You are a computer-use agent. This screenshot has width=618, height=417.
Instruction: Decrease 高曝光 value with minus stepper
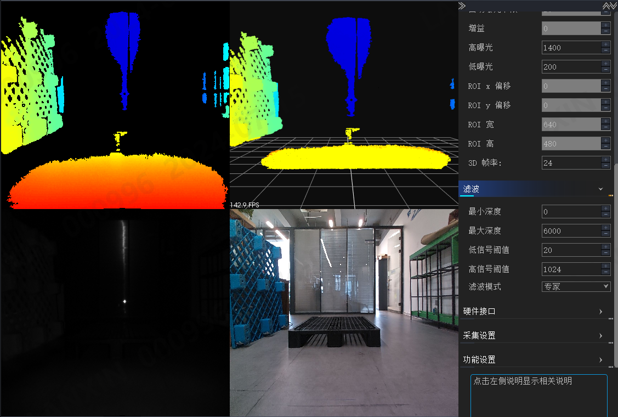(x=606, y=50)
